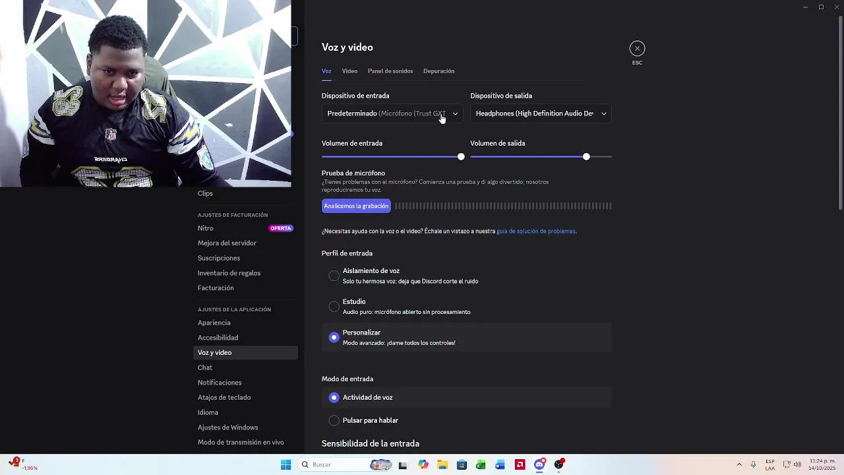Open the stock widget on the taskbar
The width and height of the screenshot is (844, 475).
click(22, 464)
